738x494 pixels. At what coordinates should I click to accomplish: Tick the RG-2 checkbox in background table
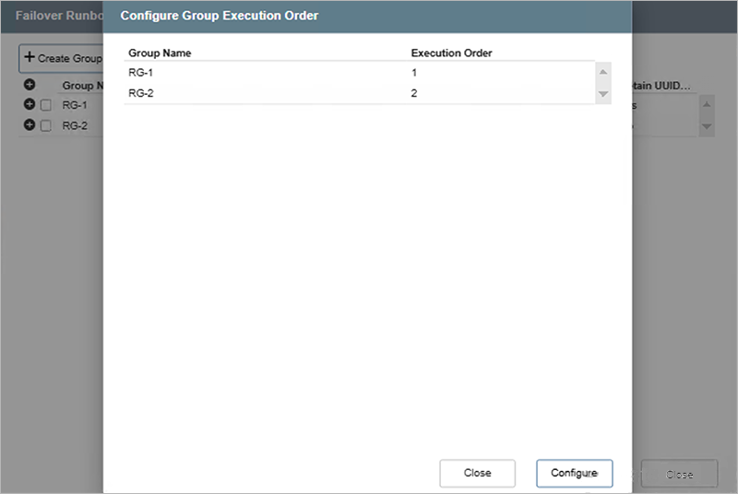point(46,126)
